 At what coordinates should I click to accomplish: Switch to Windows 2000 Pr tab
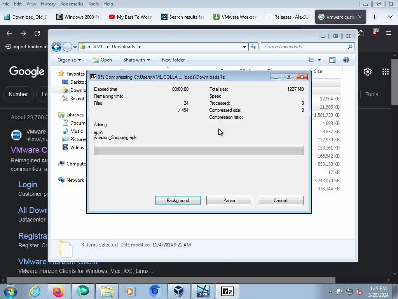[x=78, y=17]
